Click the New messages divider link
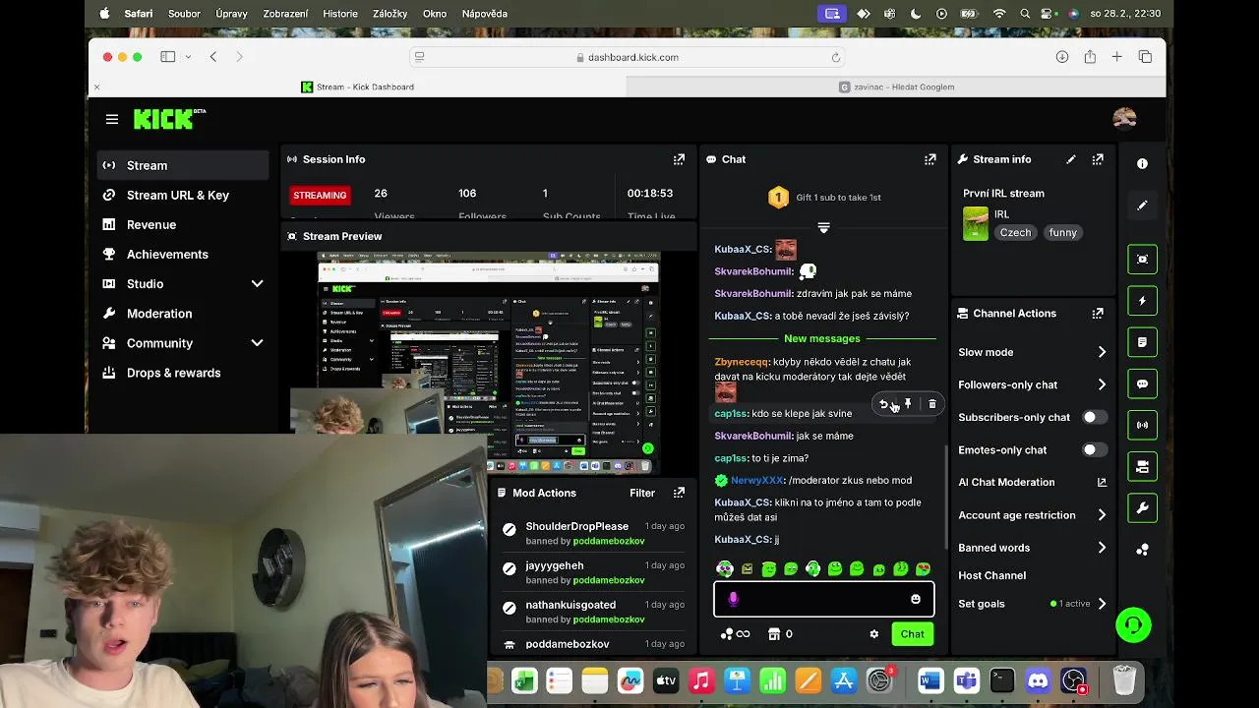 coord(821,338)
